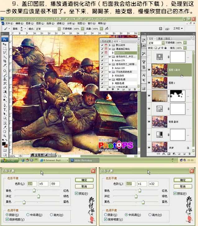Select the Zoom magnifier tool
Image resolution: width=198 pixels, height=226 pixels.
[x=5, y=136]
